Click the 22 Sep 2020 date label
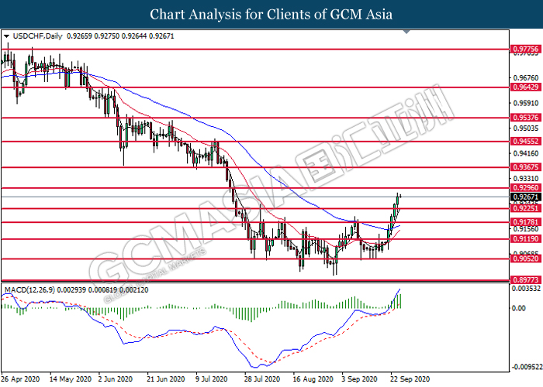Image resolution: width=543 pixels, height=387 pixels. [x=410, y=379]
